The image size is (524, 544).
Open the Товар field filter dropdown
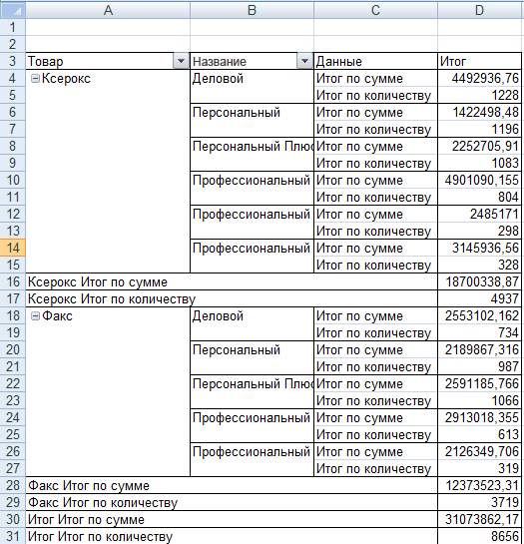coord(181,61)
